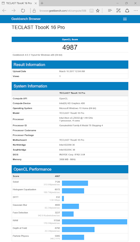Click the Result Information section header
The width and height of the screenshot is (140, 242).
(70, 65)
